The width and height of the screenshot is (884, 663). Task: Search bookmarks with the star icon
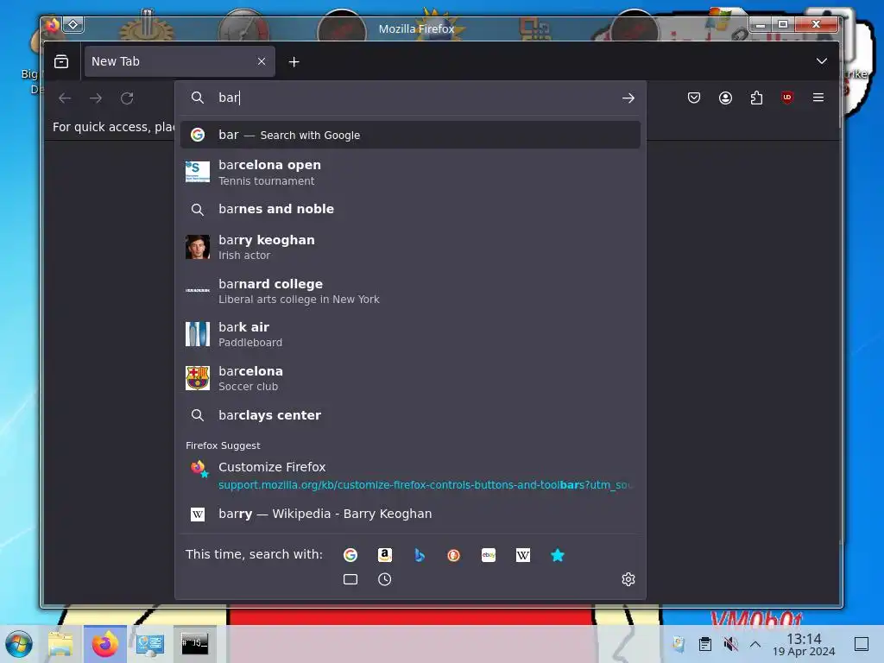pos(557,555)
